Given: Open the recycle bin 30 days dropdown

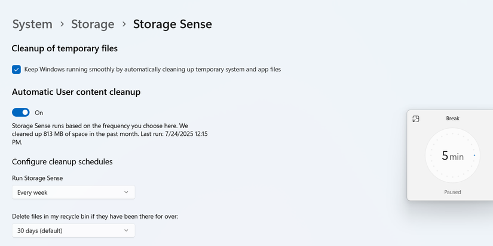Looking at the screenshot, I should coord(73,231).
